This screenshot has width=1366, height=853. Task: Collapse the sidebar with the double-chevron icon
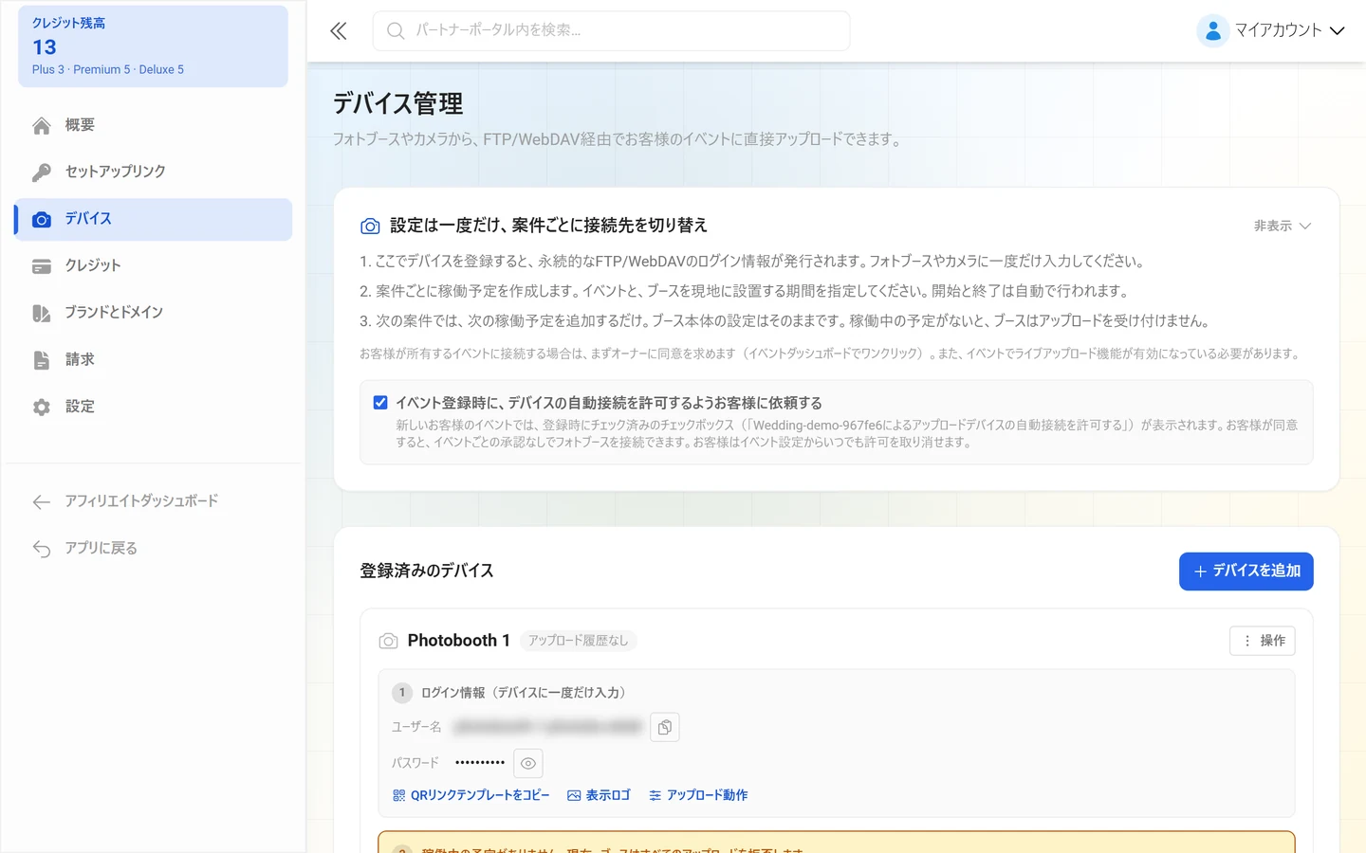[x=339, y=31]
